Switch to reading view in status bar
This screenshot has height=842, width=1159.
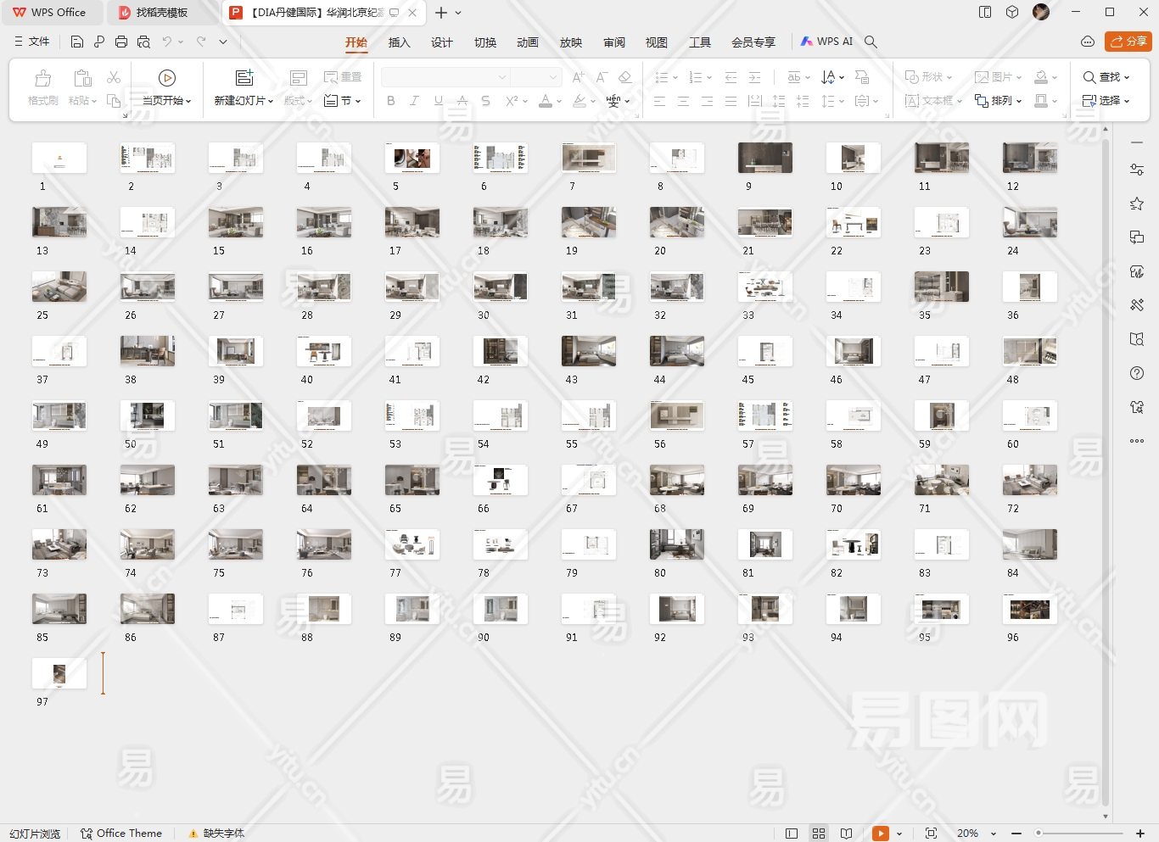tap(846, 834)
